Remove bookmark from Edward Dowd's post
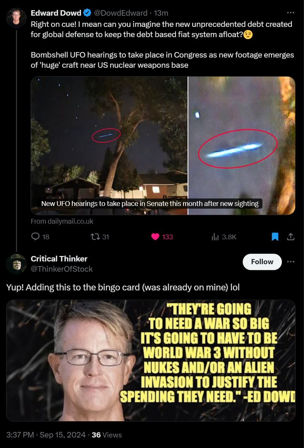 point(275,237)
